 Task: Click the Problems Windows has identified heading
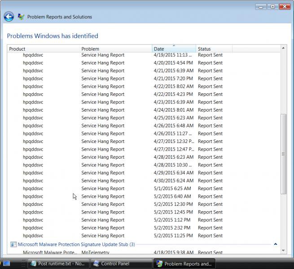[x=53, y=36]
